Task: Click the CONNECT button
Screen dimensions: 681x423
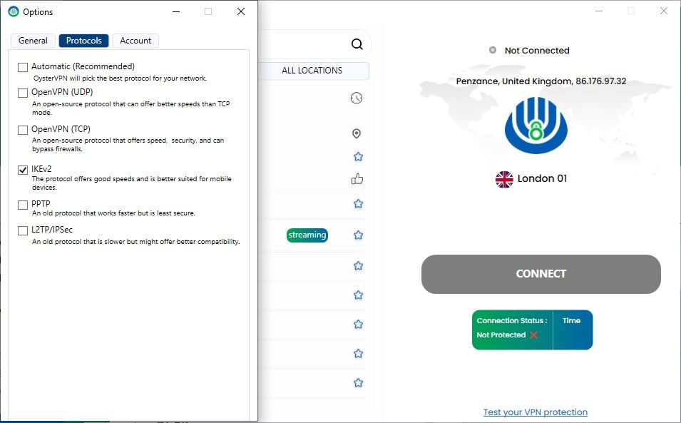Action: pos(541,274)
